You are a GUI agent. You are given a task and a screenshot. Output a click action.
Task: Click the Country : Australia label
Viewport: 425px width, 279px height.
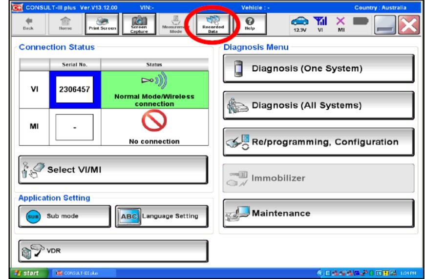click(x=380, y=8)
